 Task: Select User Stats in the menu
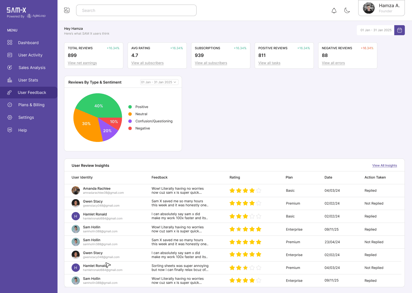pyautogui.click(x=29, y=80)
